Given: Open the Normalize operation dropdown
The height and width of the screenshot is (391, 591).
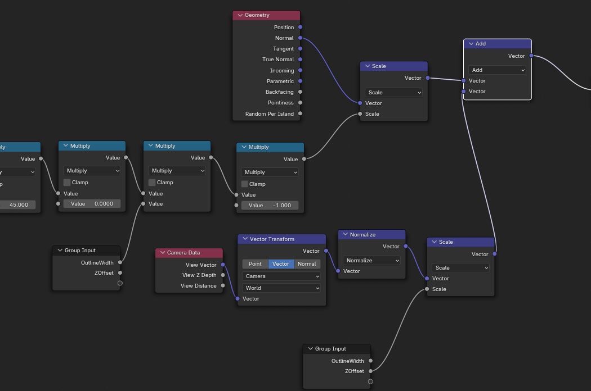Looking at the screenshot, I should pyautogui.click(x=371, y=261).
